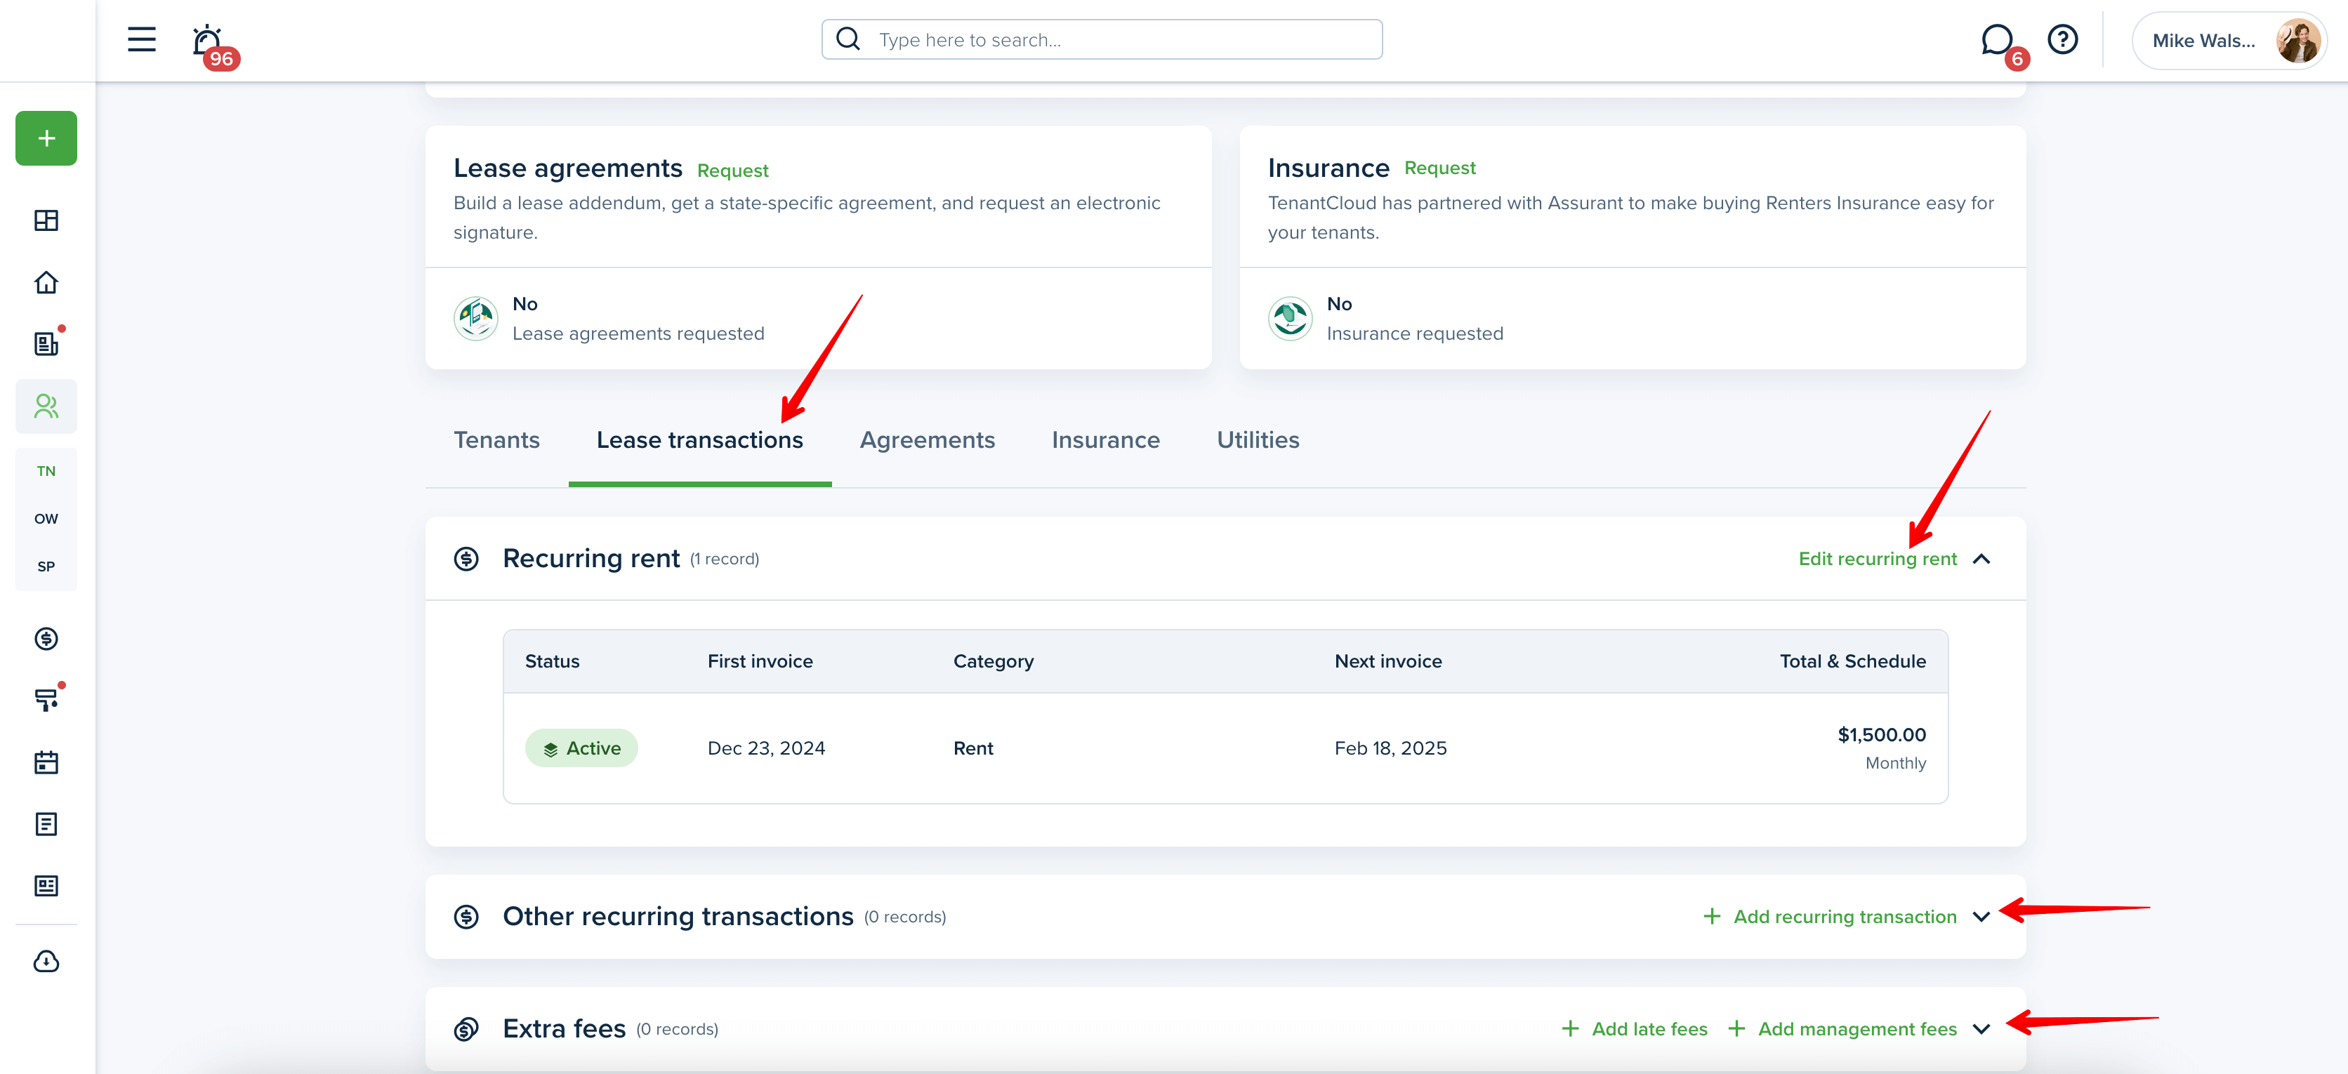This screenshot has height=1074, width=2348.
Task: Open the listings icon with red dot
Action: [x=46, y=343]
